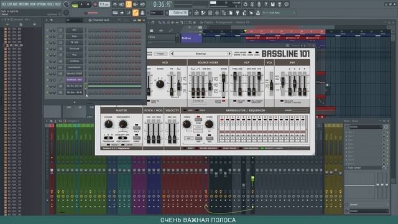This screenshot has width=398, height=224.
Task: Open the HELP menu
Action: pos(58,4)
